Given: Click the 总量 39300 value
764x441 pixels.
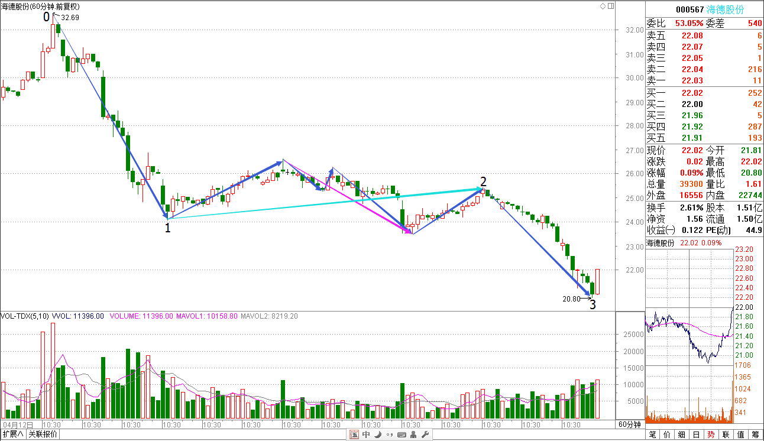Looking at the screenshot, I should pyautogui.click(x=691, y=184).
